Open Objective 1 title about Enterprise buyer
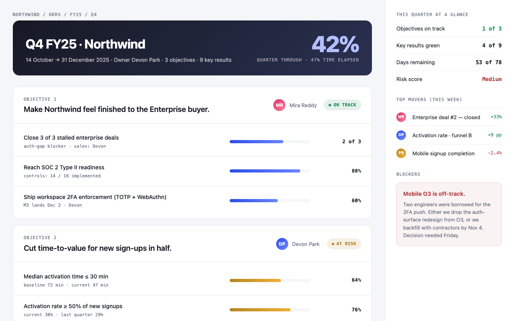The width and height of the screenshot is (513, 321). [x=117, y=109]
